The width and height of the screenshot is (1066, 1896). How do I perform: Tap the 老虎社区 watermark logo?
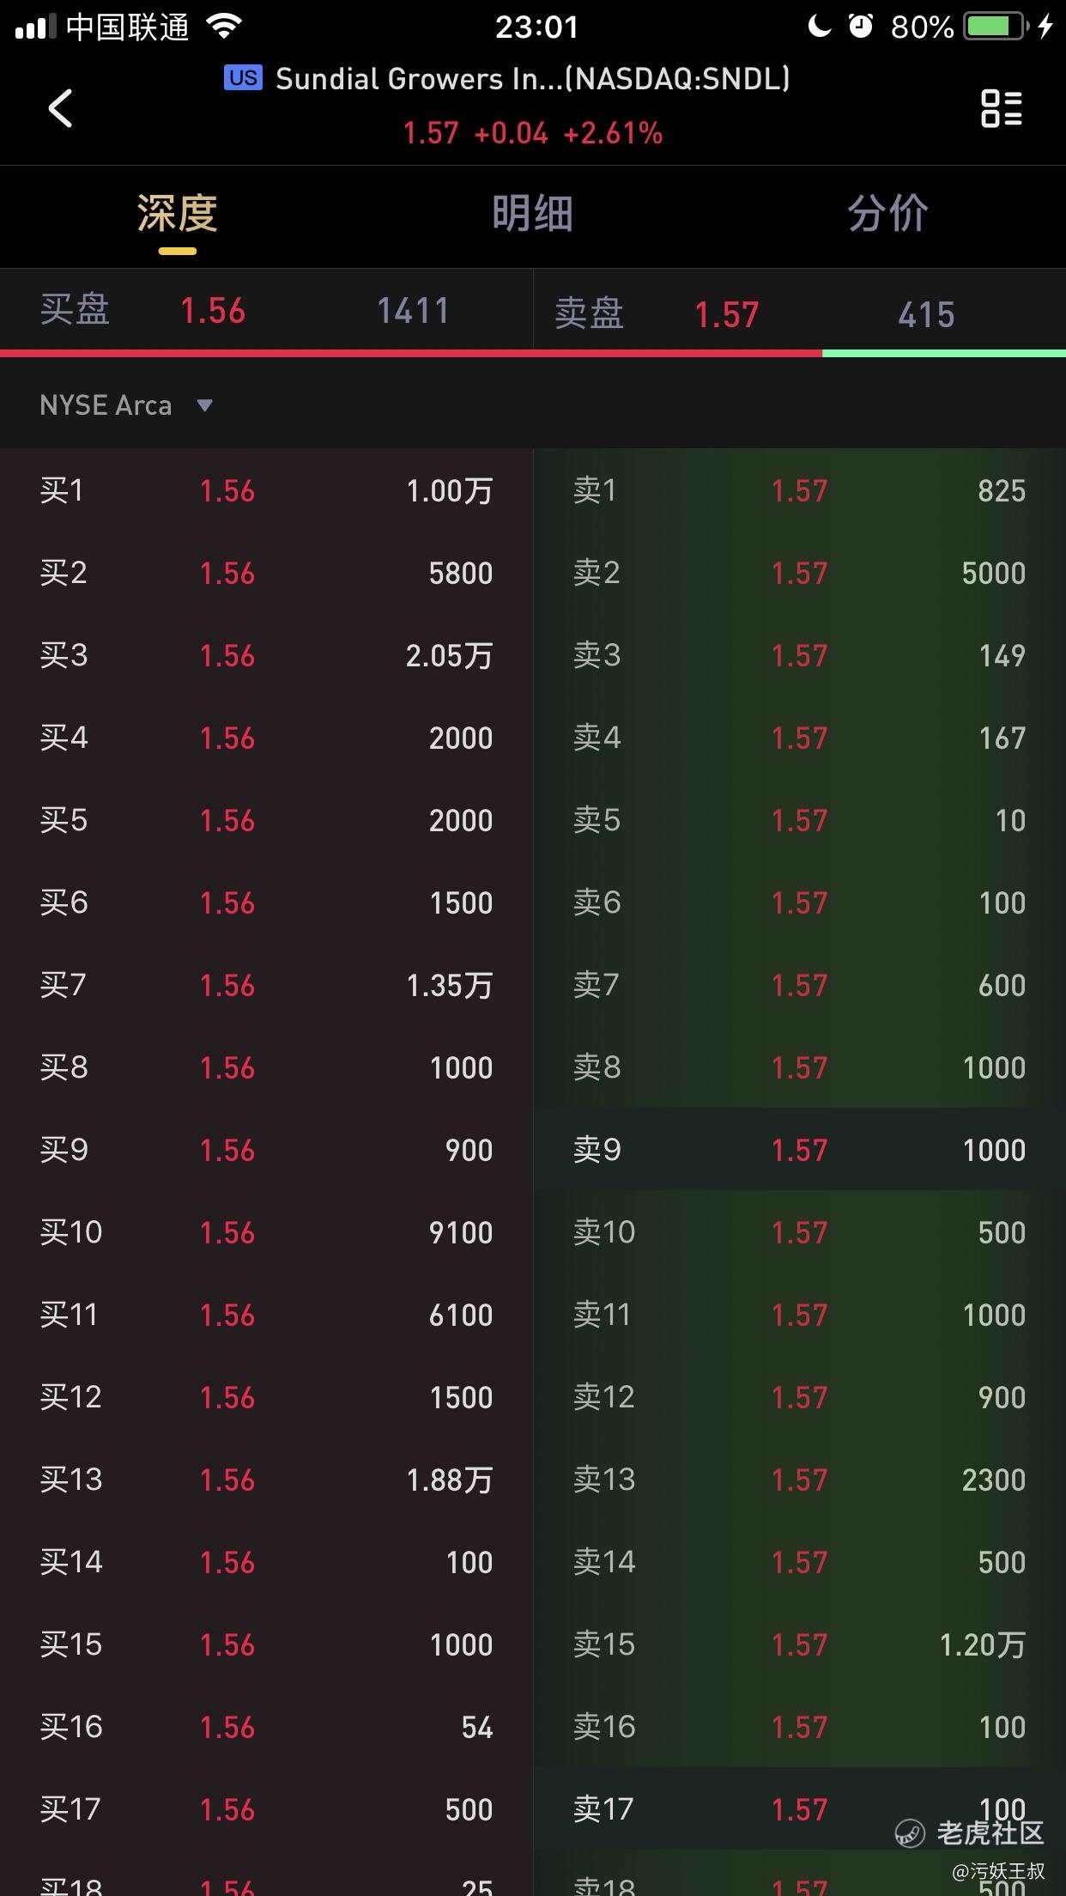click(969, 1832)
